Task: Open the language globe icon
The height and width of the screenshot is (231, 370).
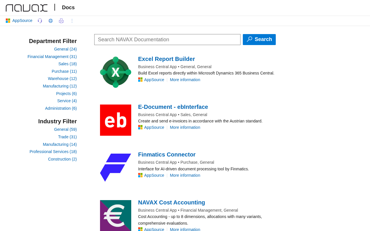Action: coord(51,21)
